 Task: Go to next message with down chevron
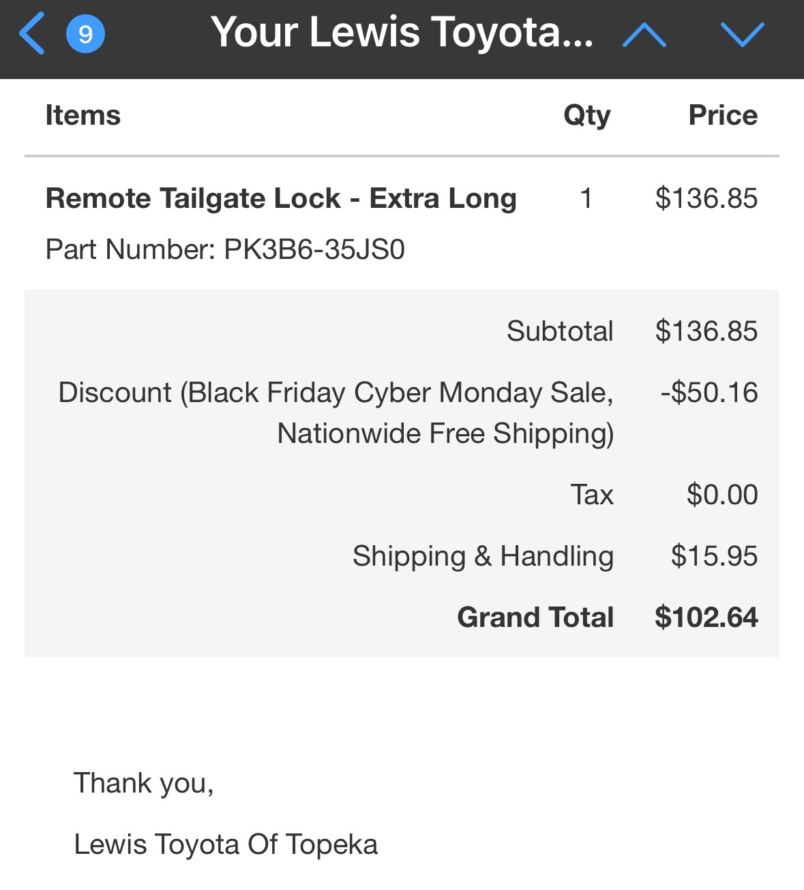[x=742, y=34]
